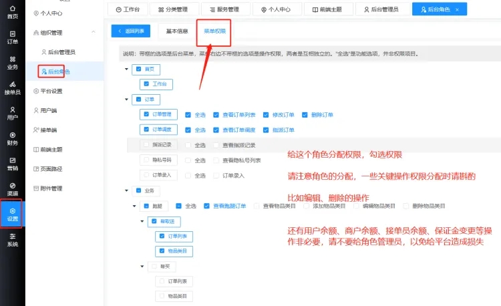Switch to the 基本信息 tab
This screenshot has height=306, width=501.
176,31
